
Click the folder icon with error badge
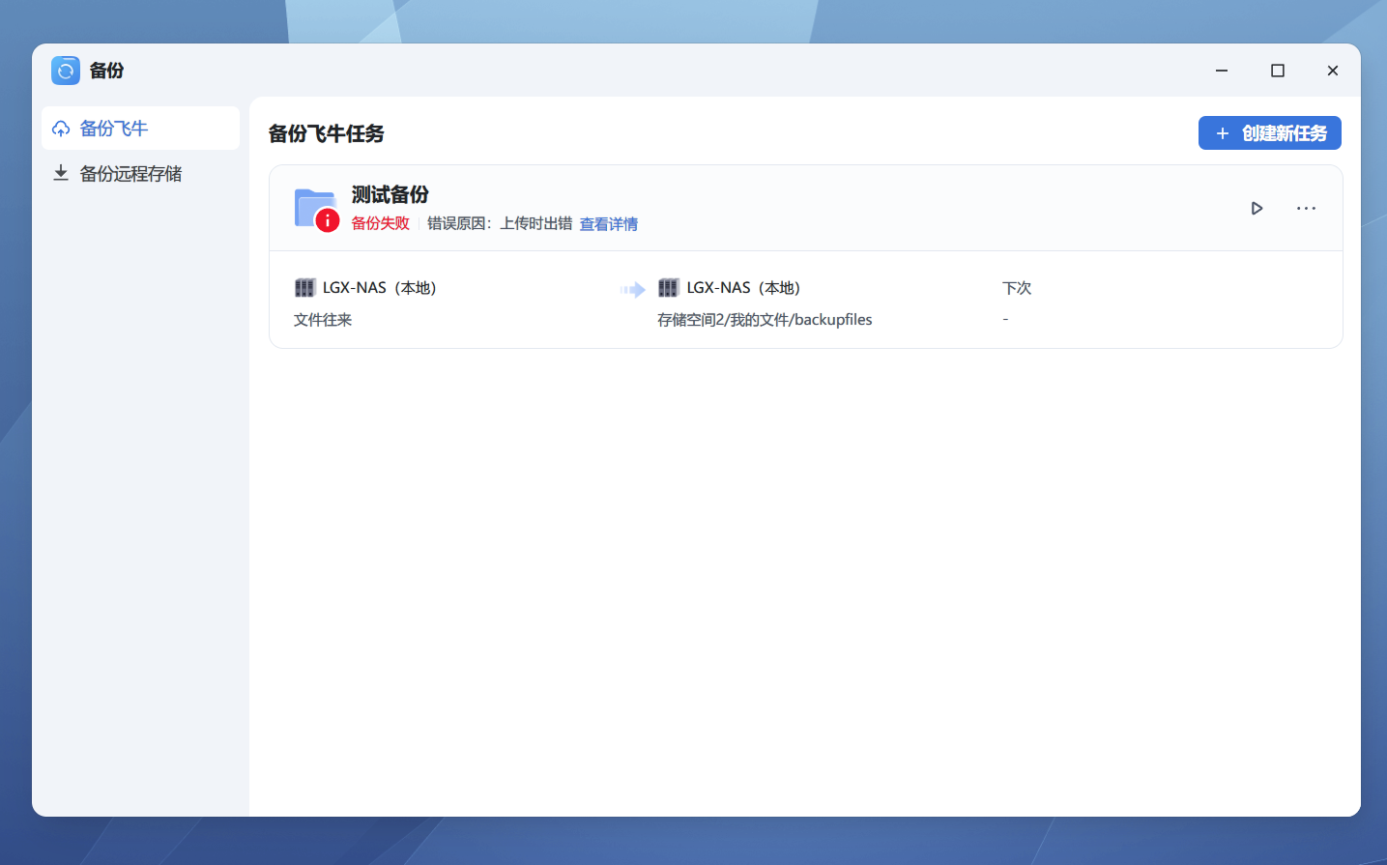317,210
